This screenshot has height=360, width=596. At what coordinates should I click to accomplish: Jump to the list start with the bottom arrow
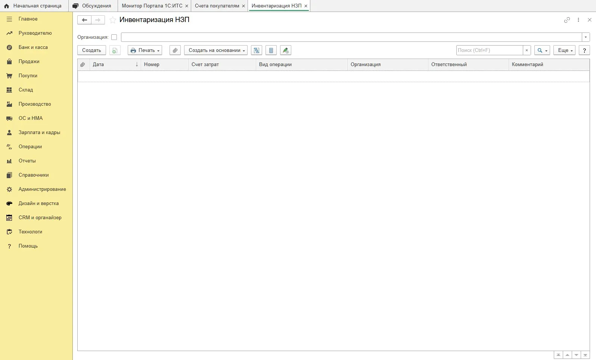coord(558,355)
